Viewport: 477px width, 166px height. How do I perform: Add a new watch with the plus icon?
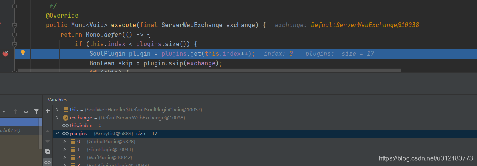coord(47,111)
